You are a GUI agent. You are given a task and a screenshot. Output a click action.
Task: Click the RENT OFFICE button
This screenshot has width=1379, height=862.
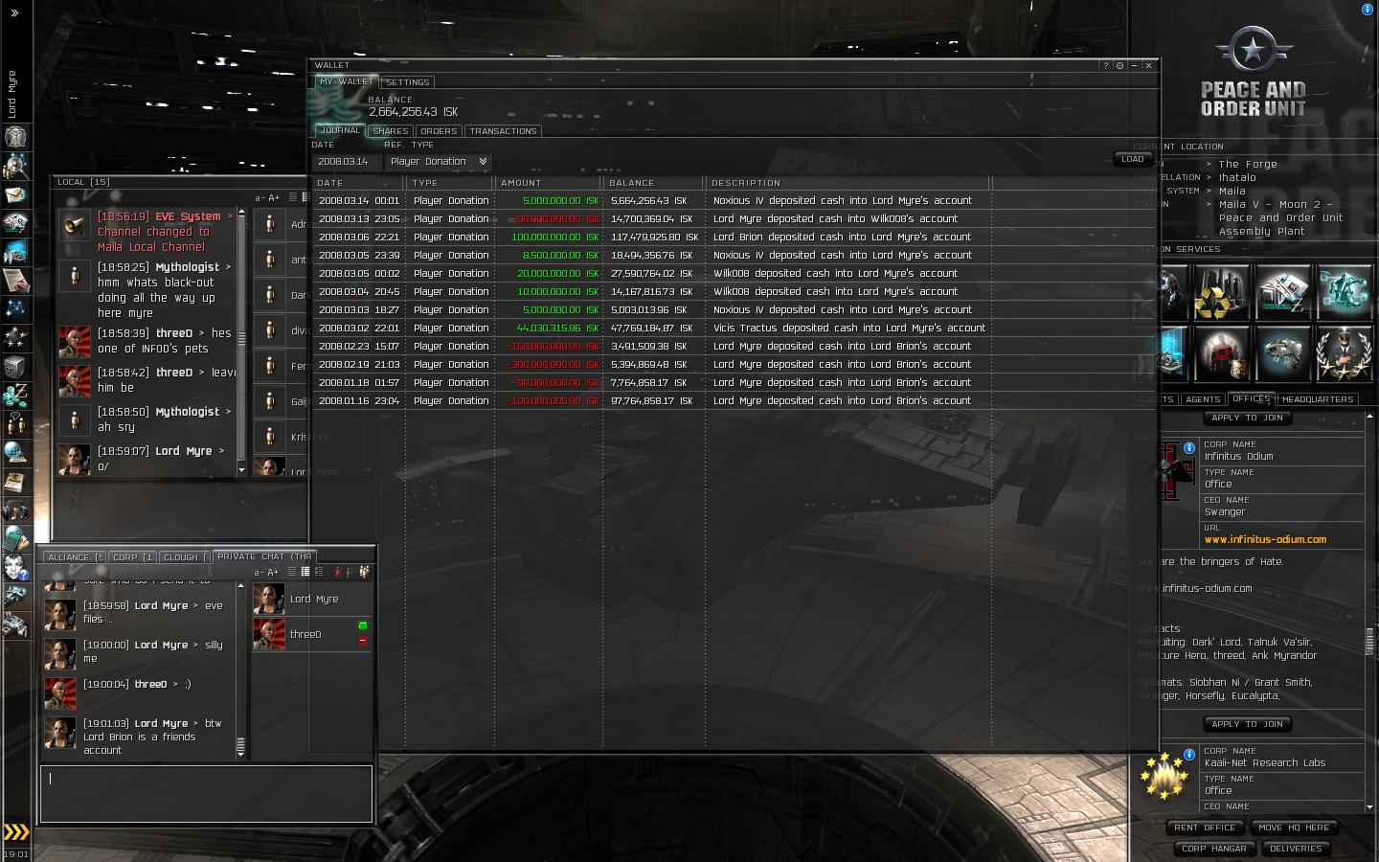point(1206,828)
